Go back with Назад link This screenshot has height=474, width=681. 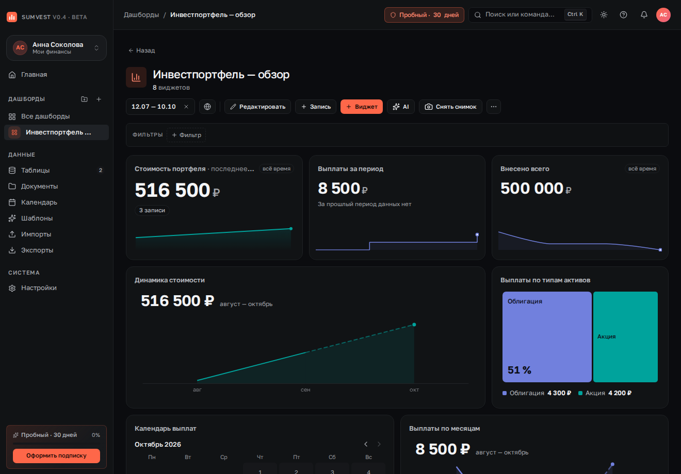coord(141,50)
